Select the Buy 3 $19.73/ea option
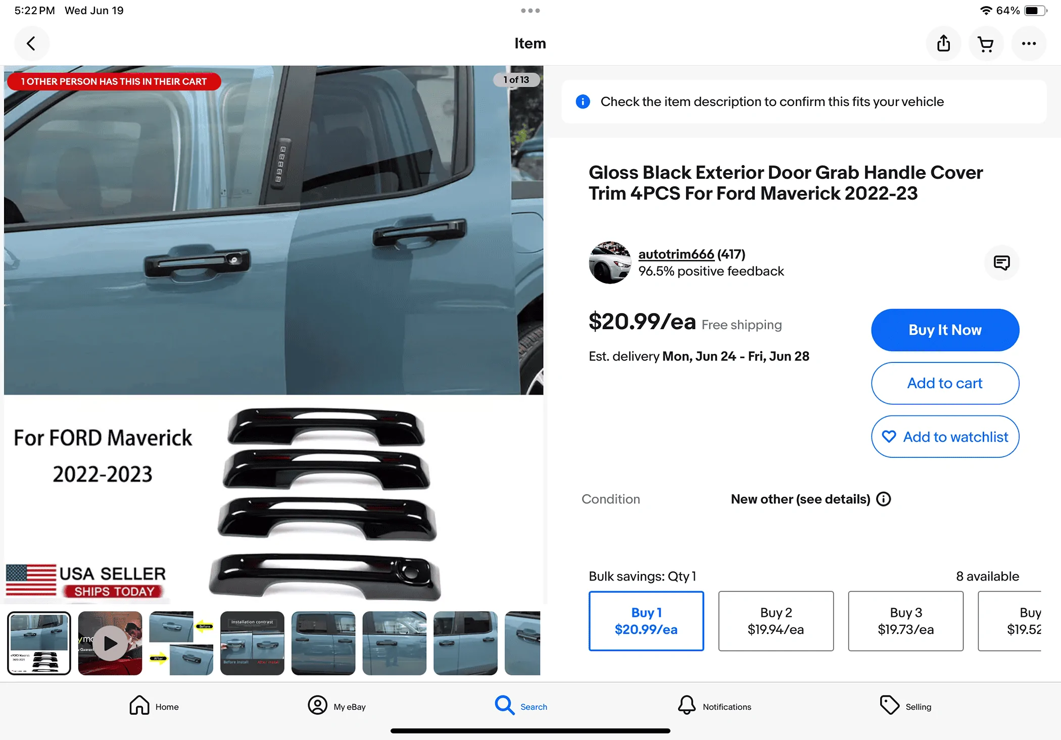Viewport: 1061px width, 740px height. (906, 621)
